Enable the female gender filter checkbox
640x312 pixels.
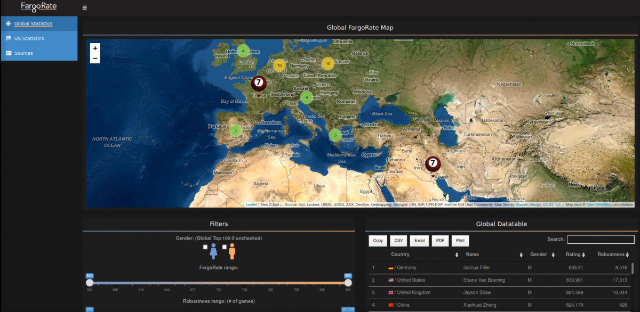[205, 247]
